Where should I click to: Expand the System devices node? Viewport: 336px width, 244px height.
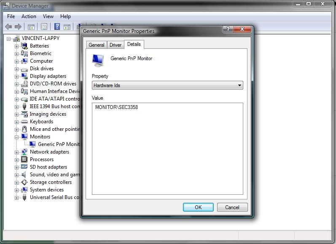(16, 190)
